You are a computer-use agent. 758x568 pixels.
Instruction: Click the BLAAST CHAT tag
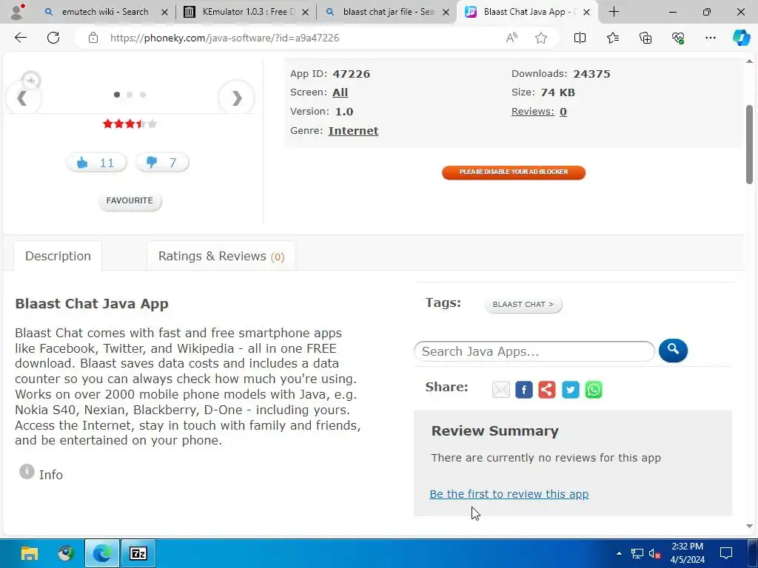pyautogui.click(x=523, y=304)
